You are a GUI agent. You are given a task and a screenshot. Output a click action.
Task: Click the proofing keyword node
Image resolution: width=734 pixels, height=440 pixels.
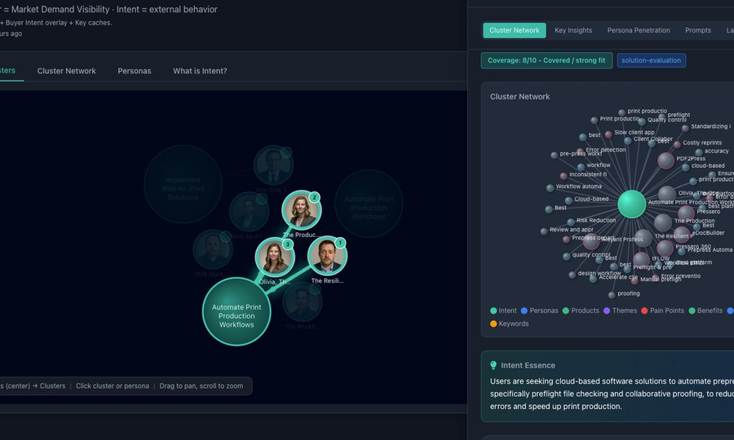click(x=612, y=295)
